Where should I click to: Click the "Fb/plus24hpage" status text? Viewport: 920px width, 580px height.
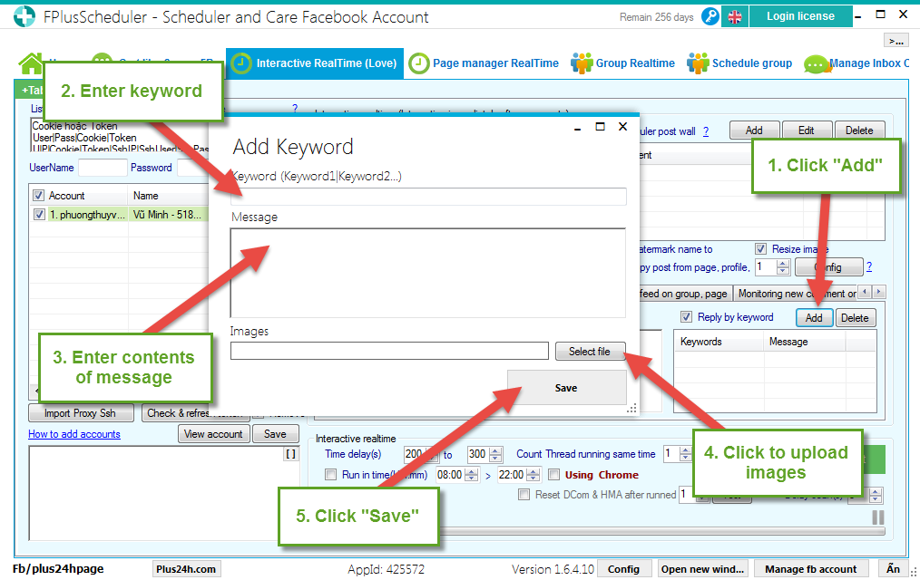coord(58,569)
